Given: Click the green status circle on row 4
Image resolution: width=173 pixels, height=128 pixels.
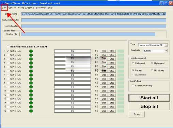Looking at the screenshot, I should [x=31, y=63].
